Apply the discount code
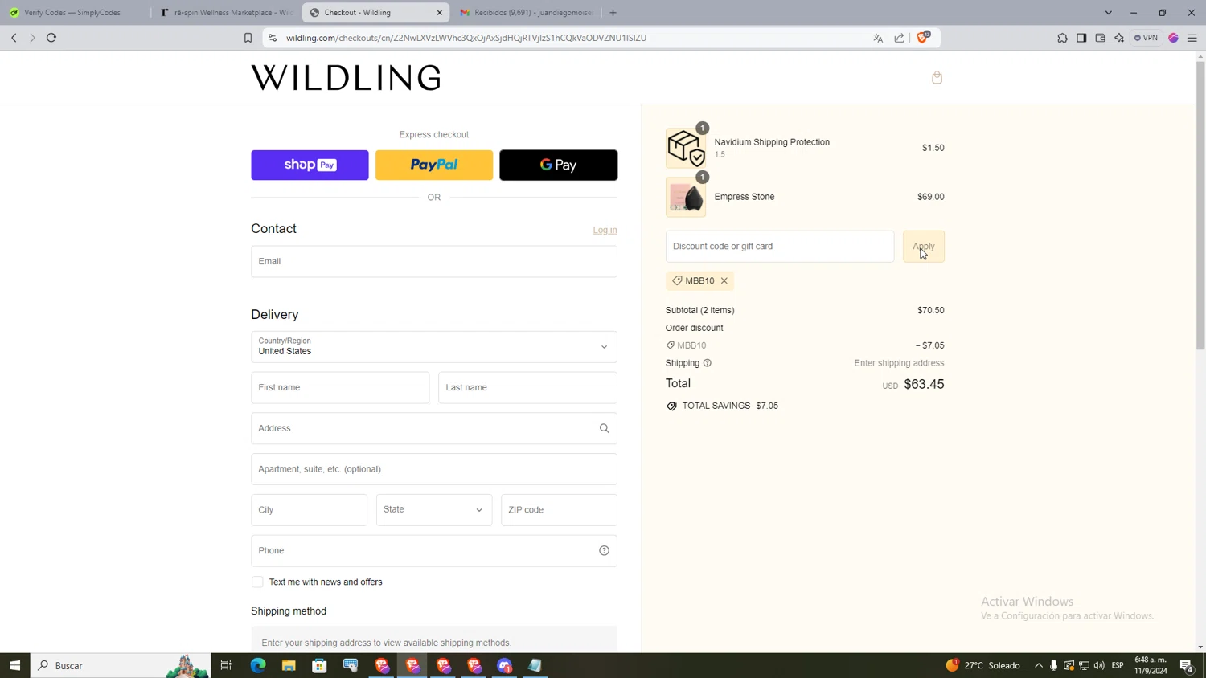Screen dimensions: 1206x678 click(924, 247)
